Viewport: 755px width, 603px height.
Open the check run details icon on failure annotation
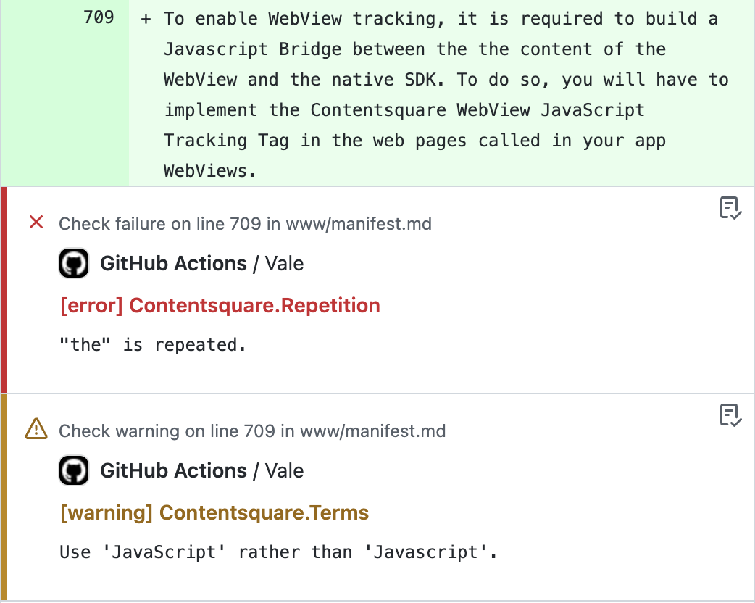tap(730, 209)
